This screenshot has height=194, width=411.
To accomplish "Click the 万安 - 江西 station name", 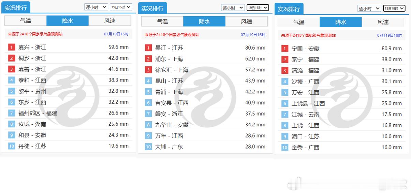I will tap(305, 92).
